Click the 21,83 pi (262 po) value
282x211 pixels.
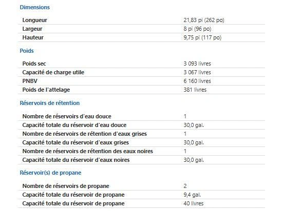[x=204, y=20]
